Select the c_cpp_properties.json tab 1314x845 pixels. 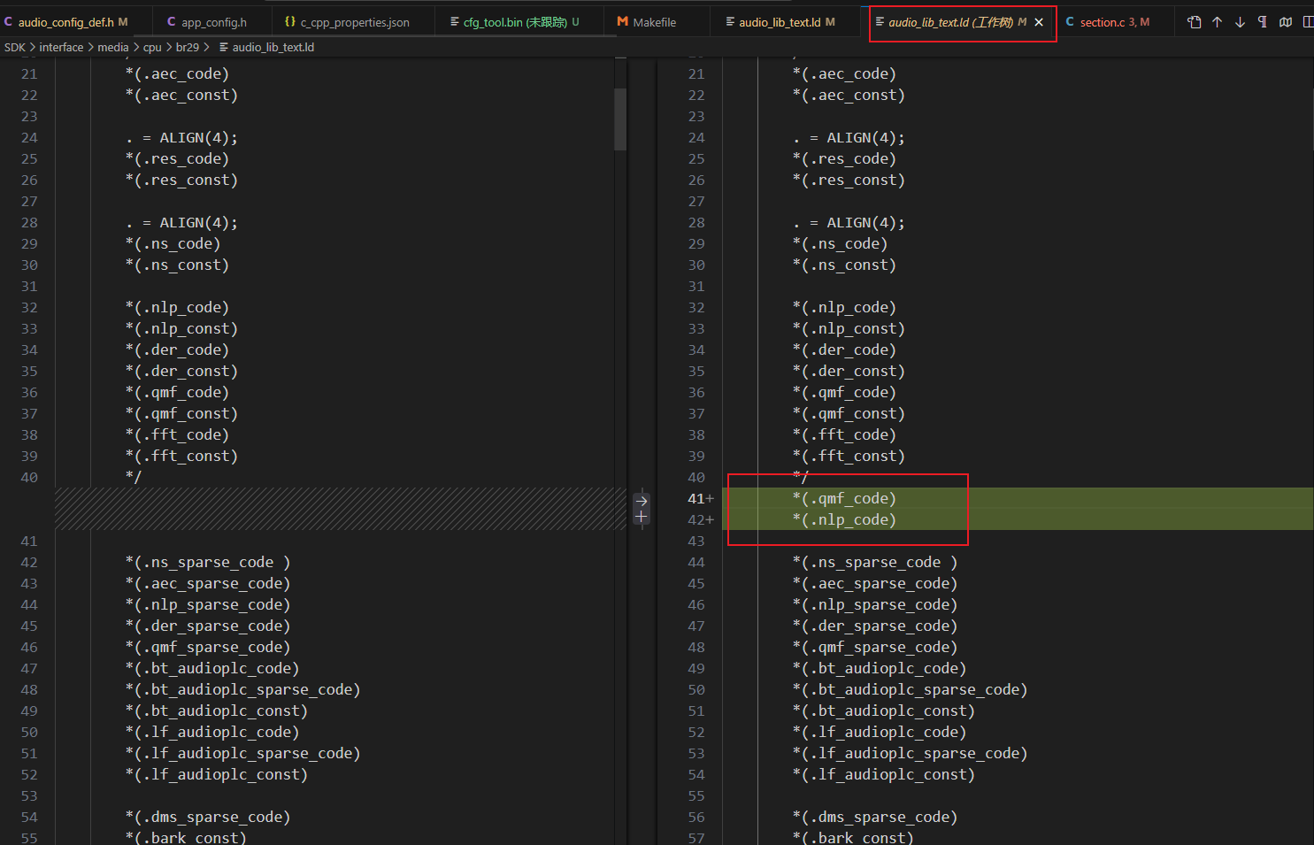[x=354, y=22]
